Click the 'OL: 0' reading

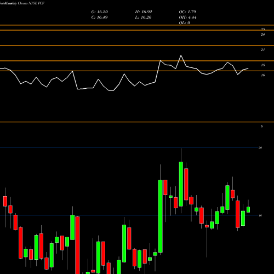pyautogui.click(x=185, y=23)
